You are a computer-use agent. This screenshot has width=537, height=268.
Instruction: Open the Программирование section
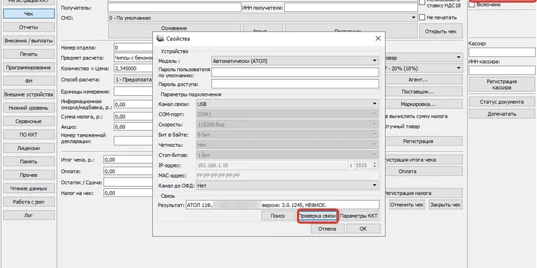pyautogui.click(x=28, y=68)
